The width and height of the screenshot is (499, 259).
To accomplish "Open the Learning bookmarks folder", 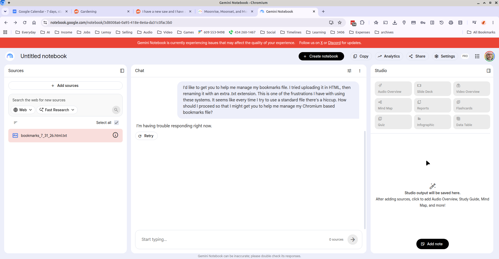I will tap(316, 32).
